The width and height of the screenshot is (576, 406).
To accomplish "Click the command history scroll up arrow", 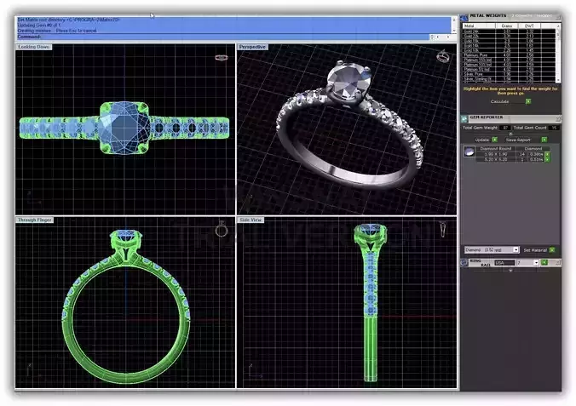I will pos(454,19).
